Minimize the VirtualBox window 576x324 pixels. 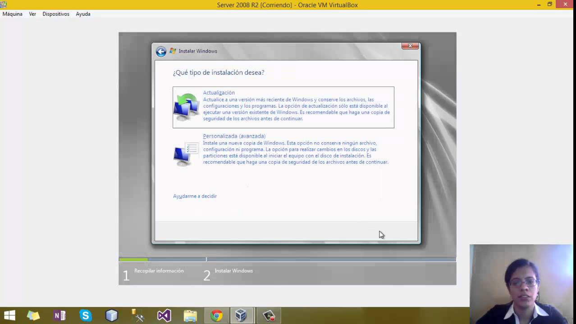[x=539, y=4]
